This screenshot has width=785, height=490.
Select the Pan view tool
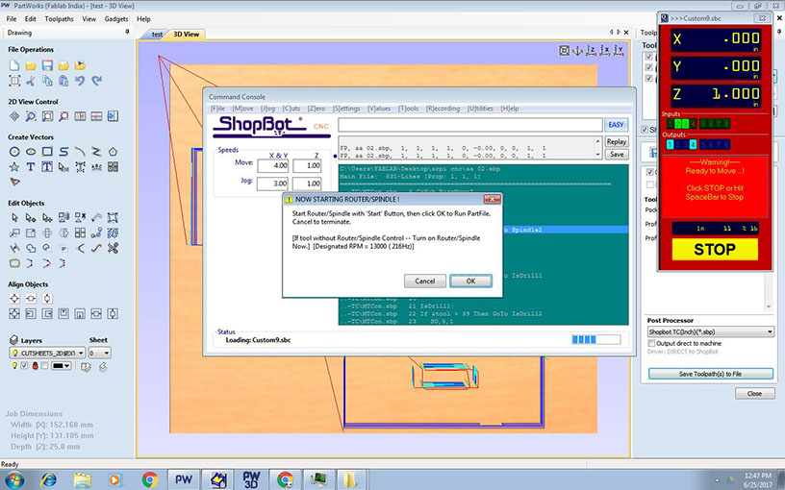tap(14, 116)
